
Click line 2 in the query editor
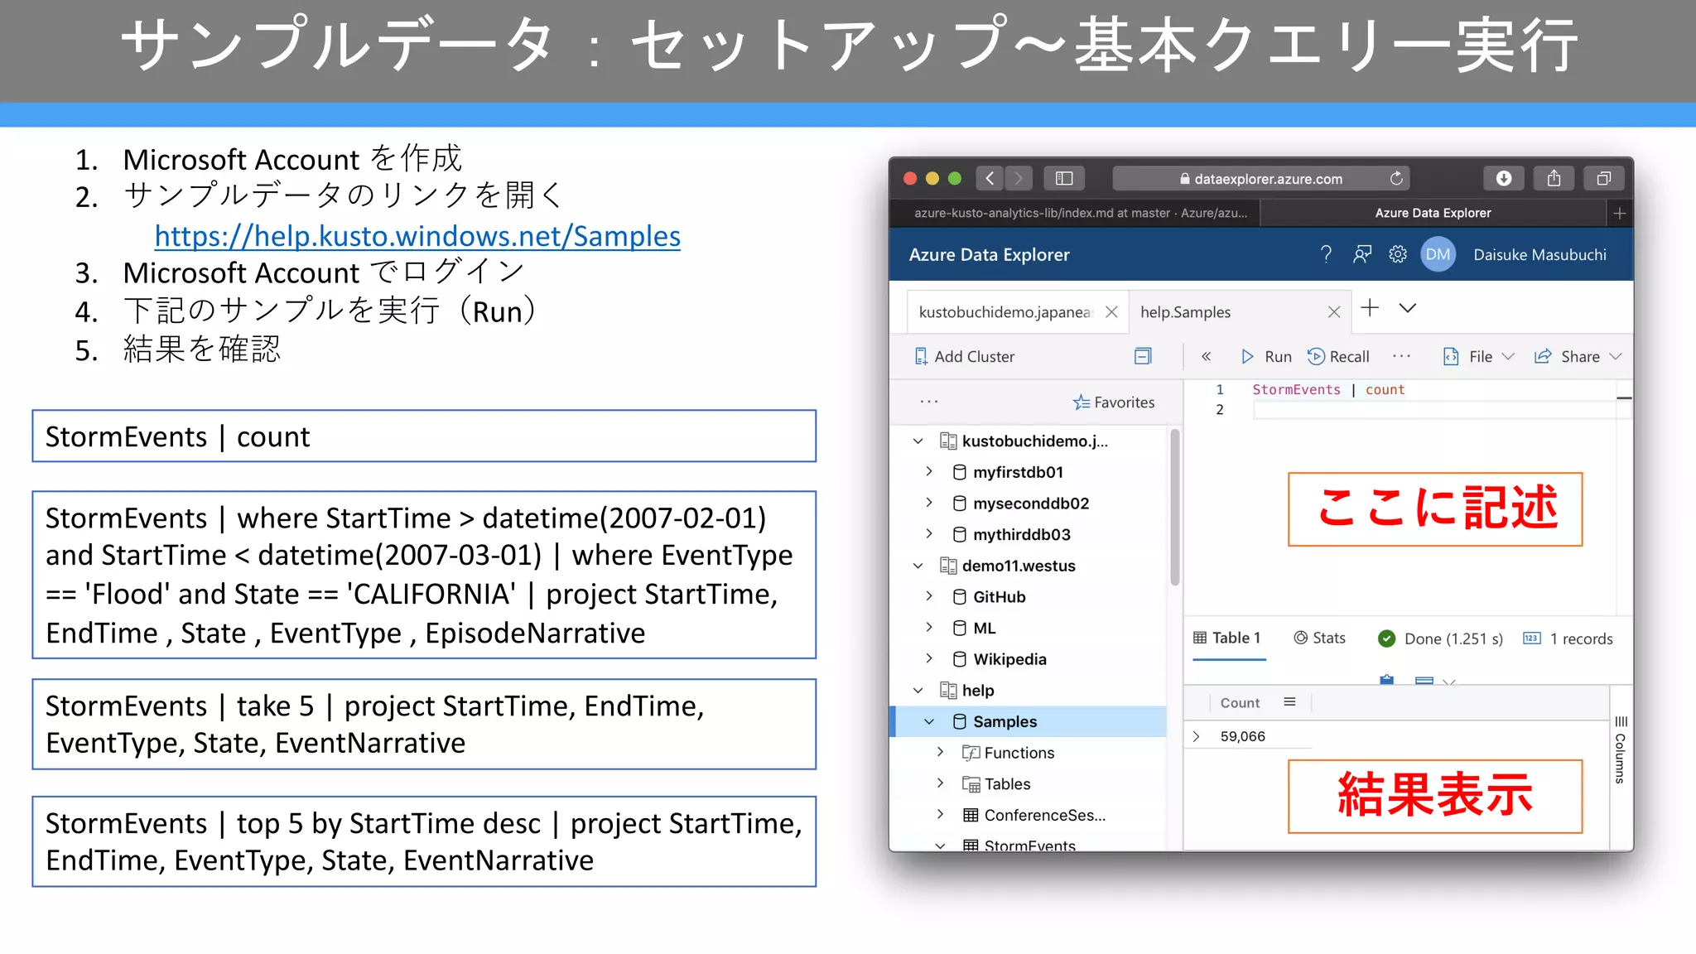click(x=1433, y=410)
